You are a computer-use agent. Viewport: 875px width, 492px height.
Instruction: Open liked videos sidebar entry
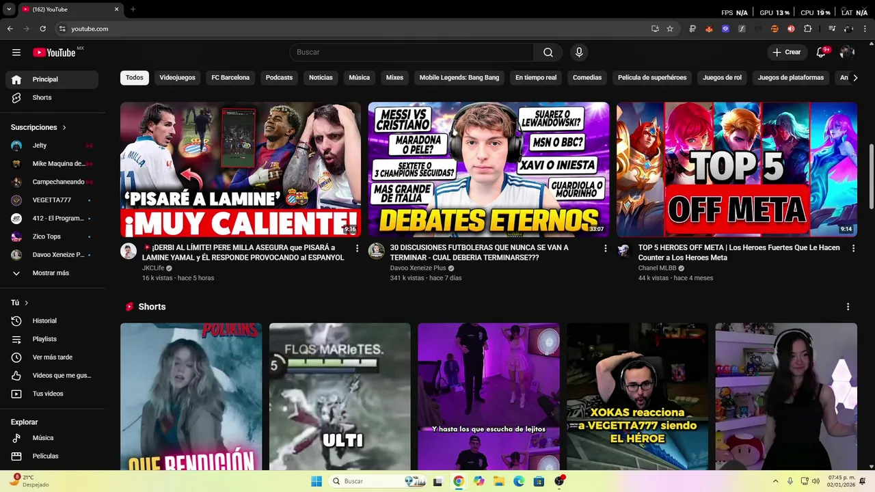pos(52,375)
